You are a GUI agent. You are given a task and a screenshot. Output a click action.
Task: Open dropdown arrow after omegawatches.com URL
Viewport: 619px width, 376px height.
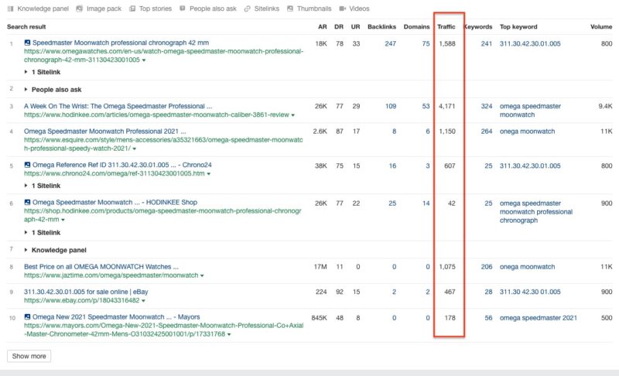pos(144,60)
